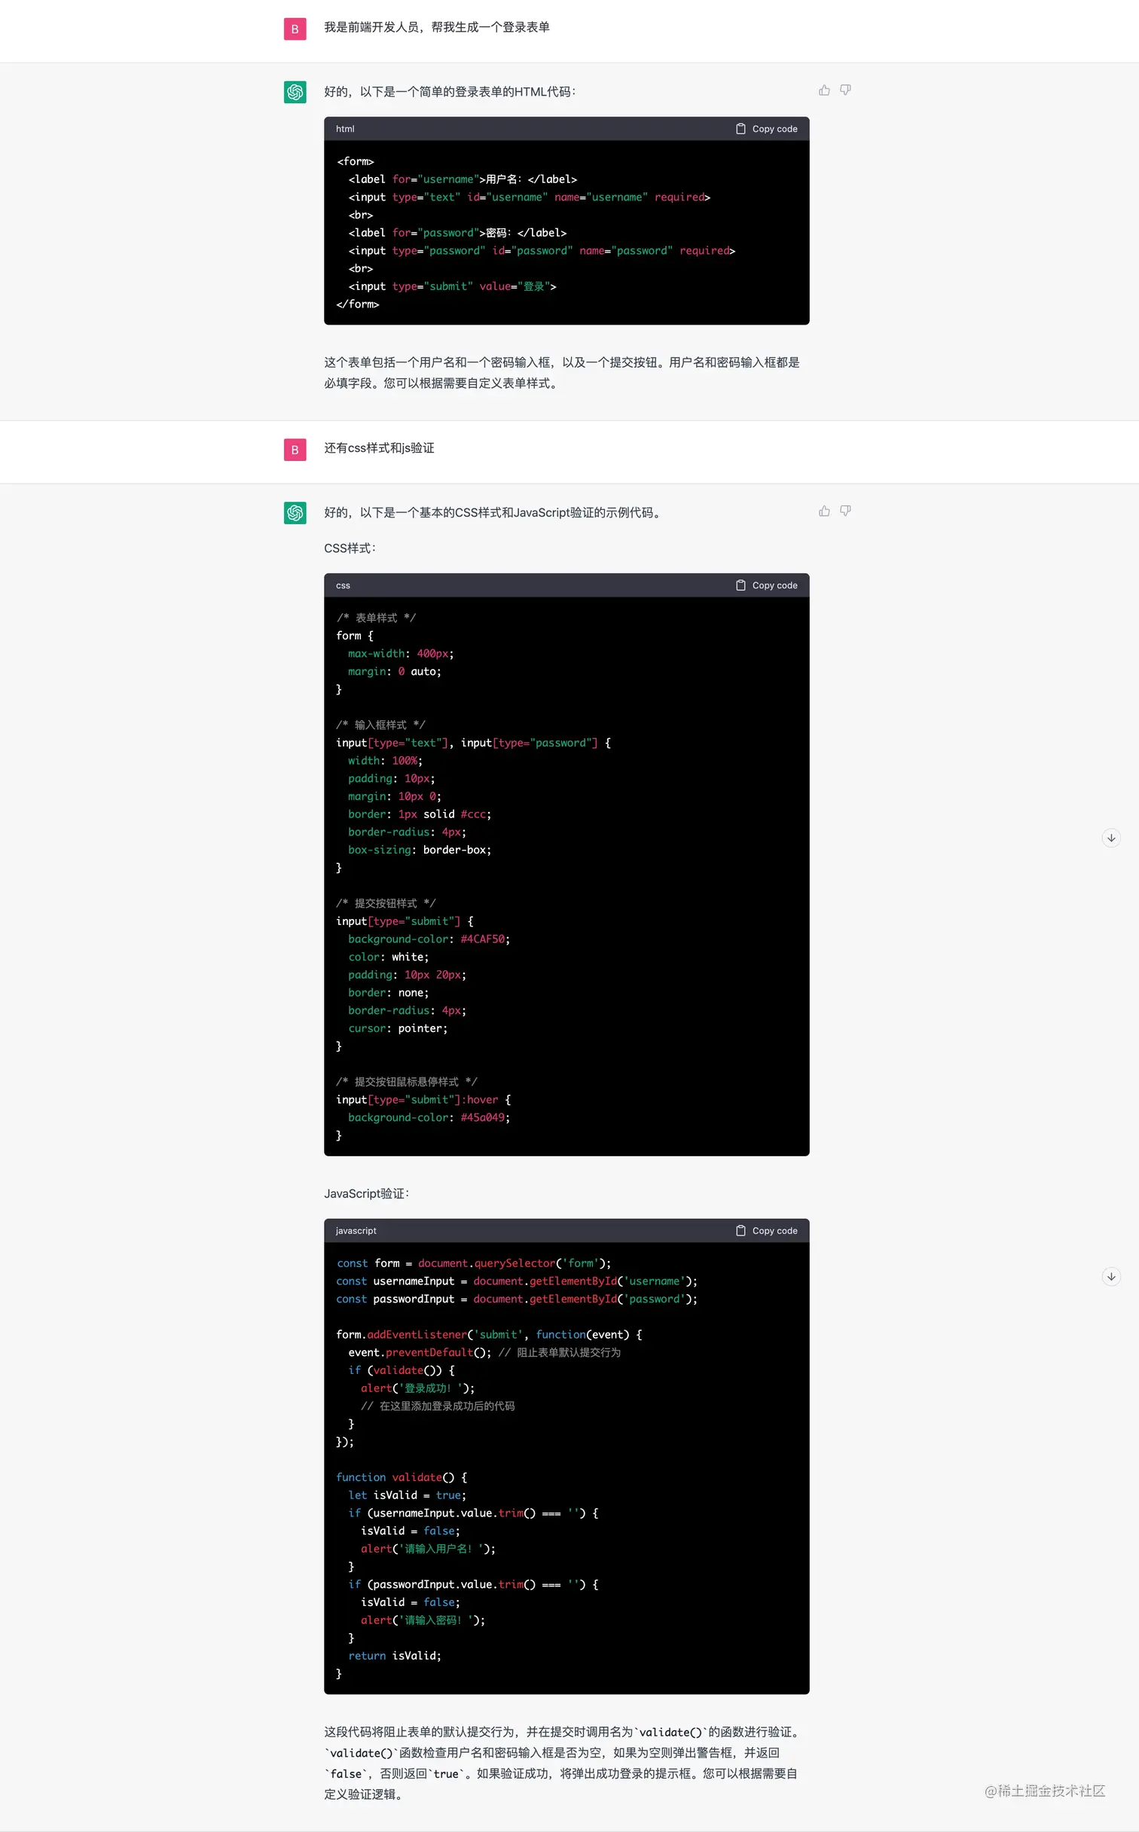Screen dimensions: 1139x1832
Task: Click the scroll-down arrow beside the JavaScript block
Action: [1111, 1277]
